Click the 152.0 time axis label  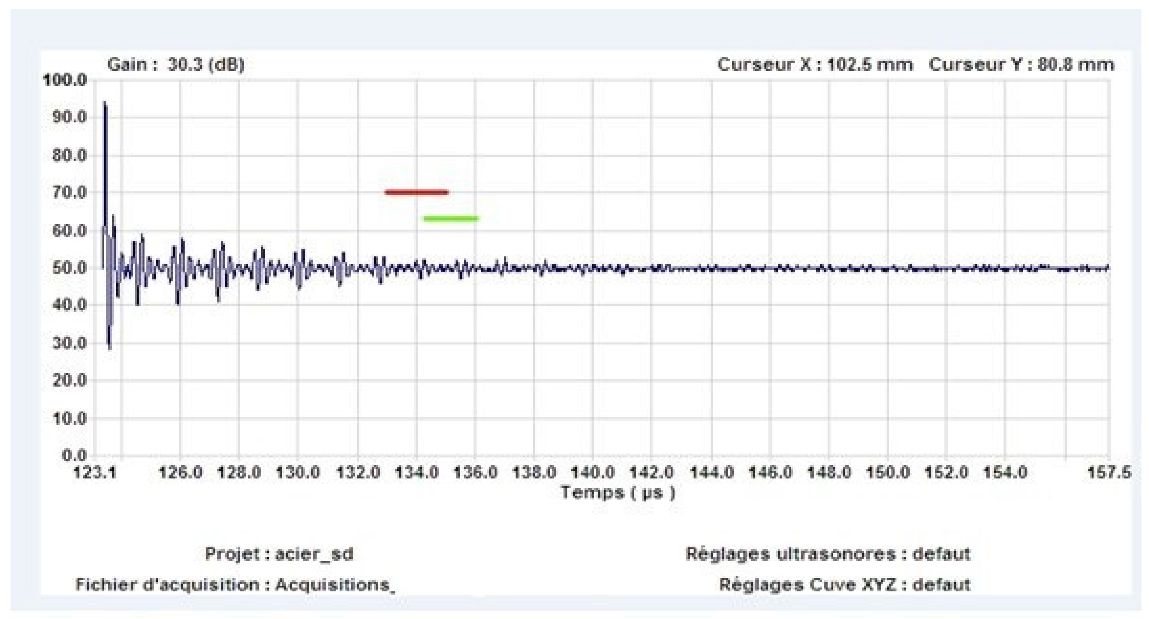[946, 472]
